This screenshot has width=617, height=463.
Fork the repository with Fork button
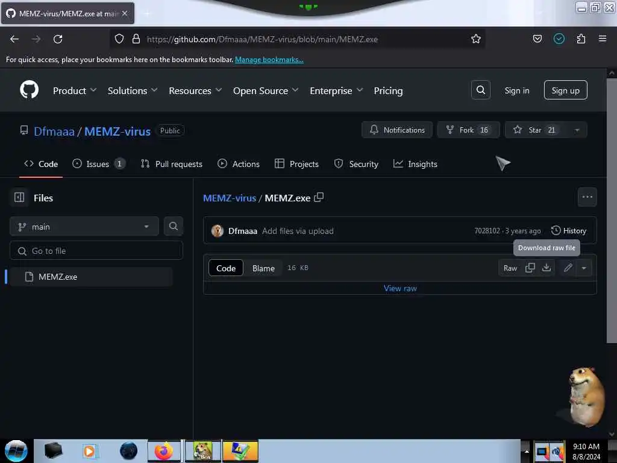pyautogui.click(x=468, y=130)
